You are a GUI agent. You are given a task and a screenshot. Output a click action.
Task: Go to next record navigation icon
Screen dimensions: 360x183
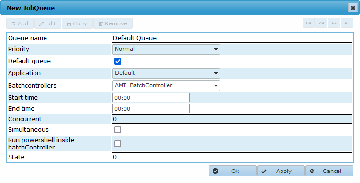tap(334, 23)
